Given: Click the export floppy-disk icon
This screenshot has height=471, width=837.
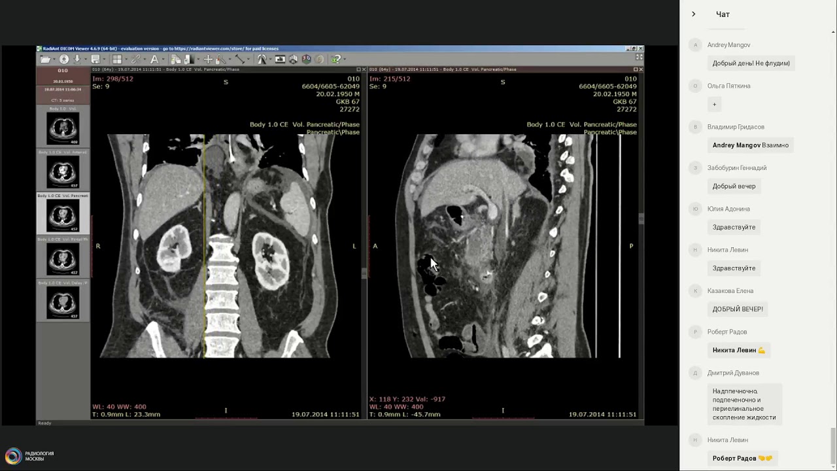Looking at the screenshot, I should tap(95, 59).
